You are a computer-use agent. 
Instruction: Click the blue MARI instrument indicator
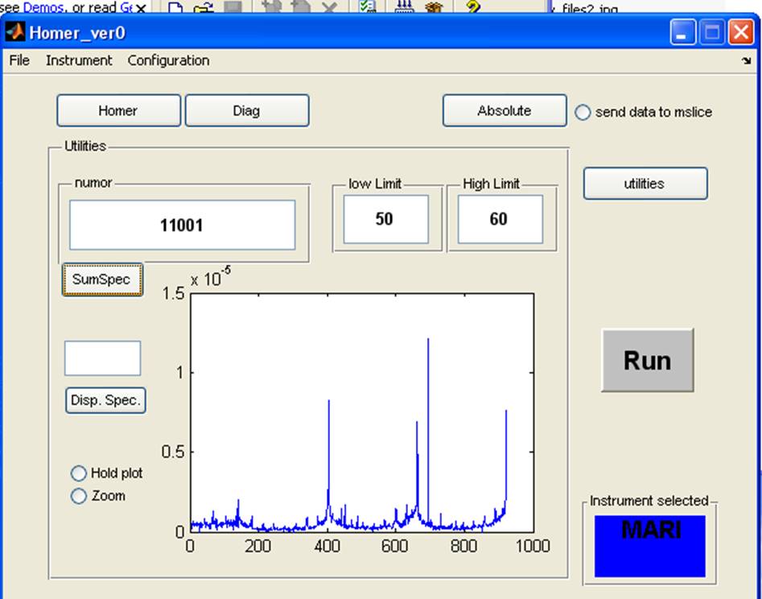coord(649,546)
